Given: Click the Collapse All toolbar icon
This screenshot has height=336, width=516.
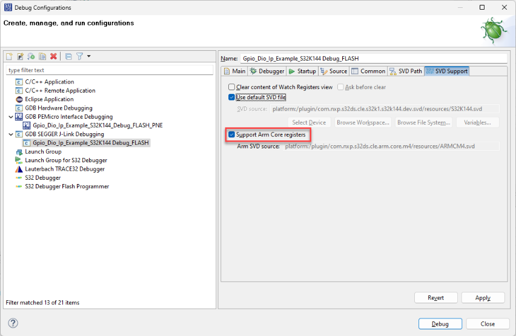Looking at the screenshot, I should 68,56.
